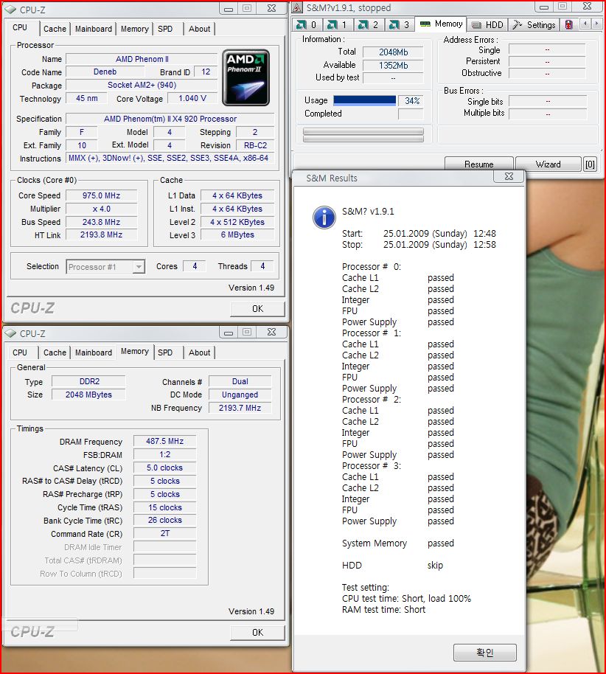Click the HT Link value '2193.8 MHz'
The width and height of the screenshot is (606, 674).
point(102,234)
